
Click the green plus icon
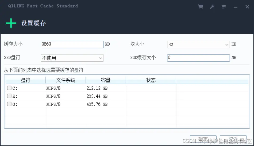(11, 23)
